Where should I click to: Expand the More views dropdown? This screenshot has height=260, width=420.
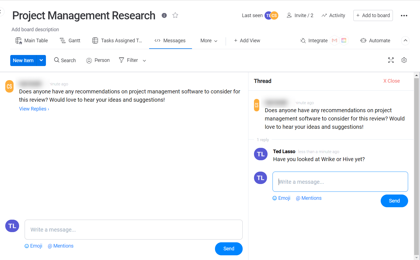[209, 41]
